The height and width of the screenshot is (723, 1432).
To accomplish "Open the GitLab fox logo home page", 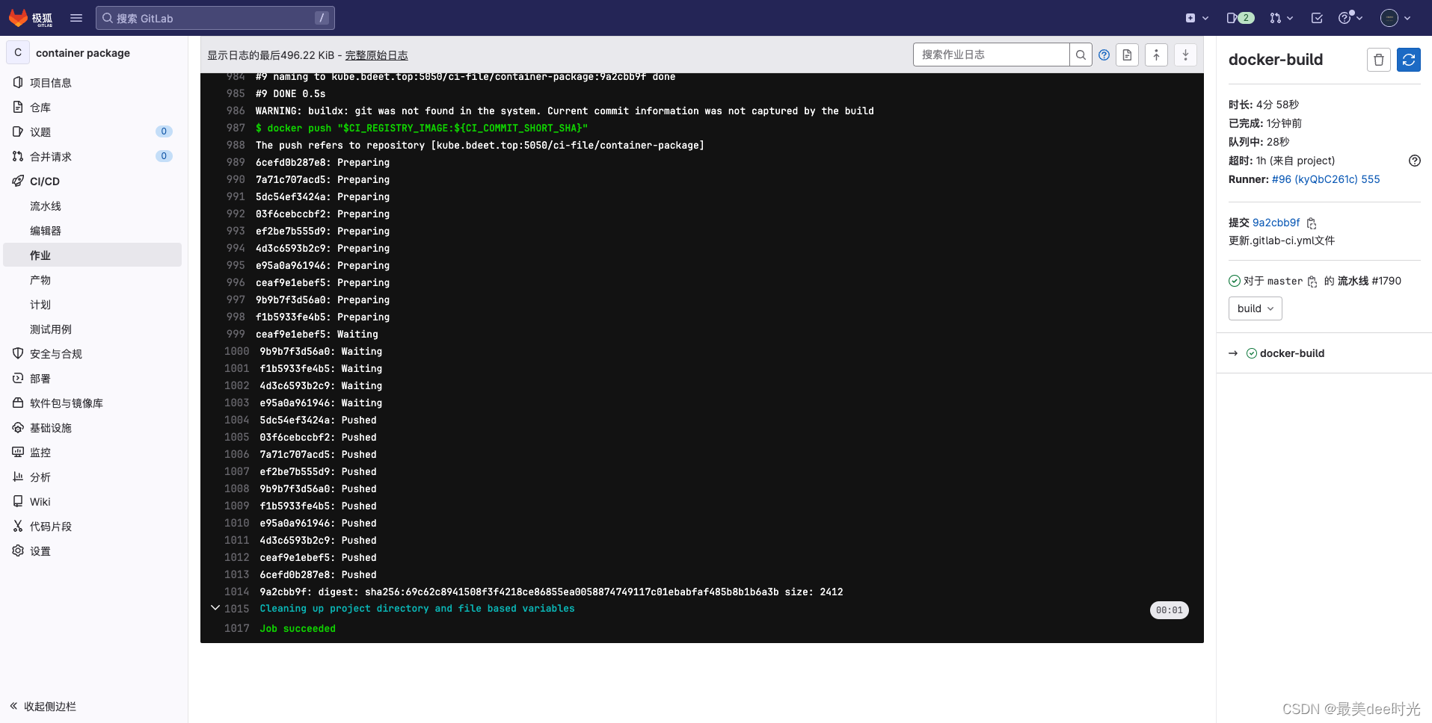I will coord(31,18).
